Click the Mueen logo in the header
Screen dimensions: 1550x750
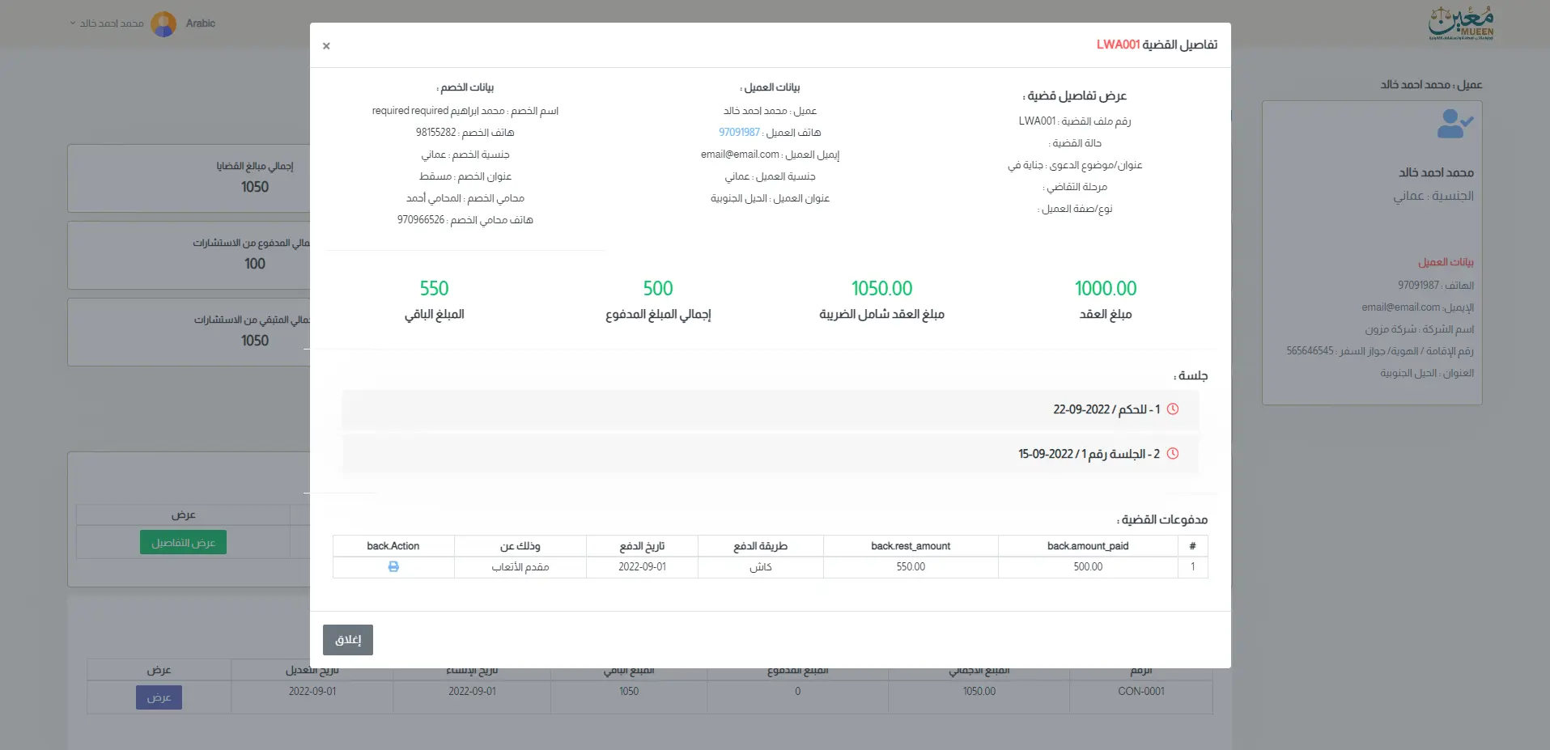pos(1461,23)
